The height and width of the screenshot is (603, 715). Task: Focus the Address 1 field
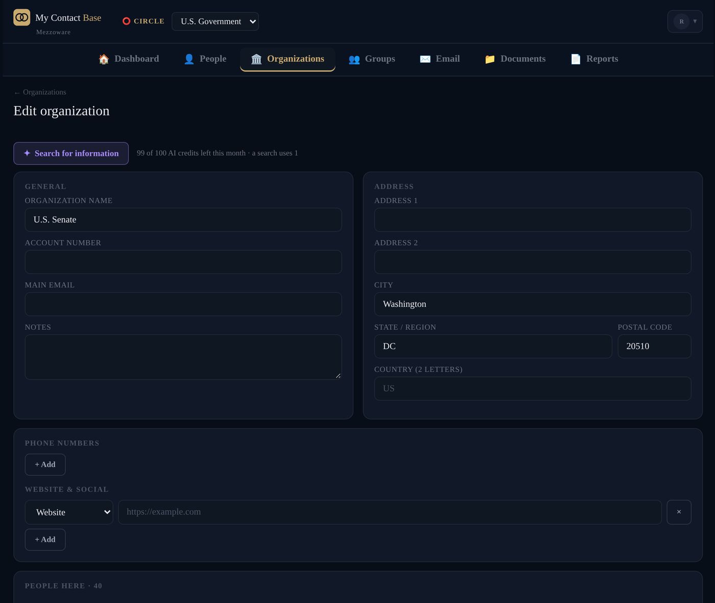point(533,220)
